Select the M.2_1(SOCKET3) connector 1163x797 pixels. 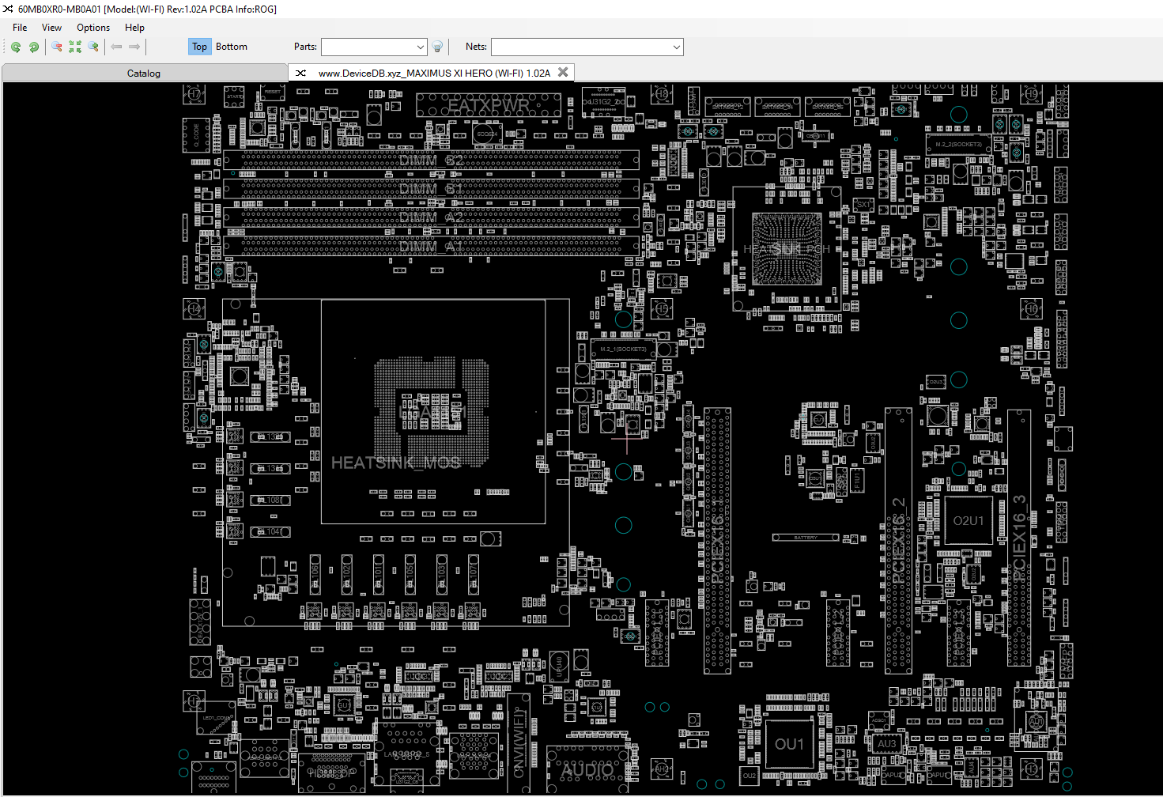click(x=623, y=349)
